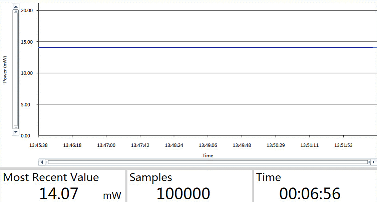377x202 pixels.
Task: Click the time scrollbar left arrow
Action: 42,162
